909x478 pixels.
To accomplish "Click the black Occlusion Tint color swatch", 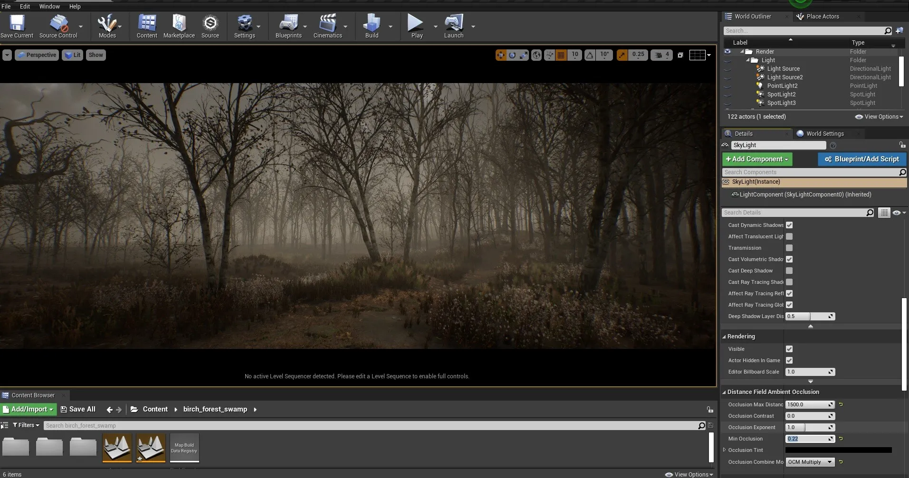I will [838, 450].
